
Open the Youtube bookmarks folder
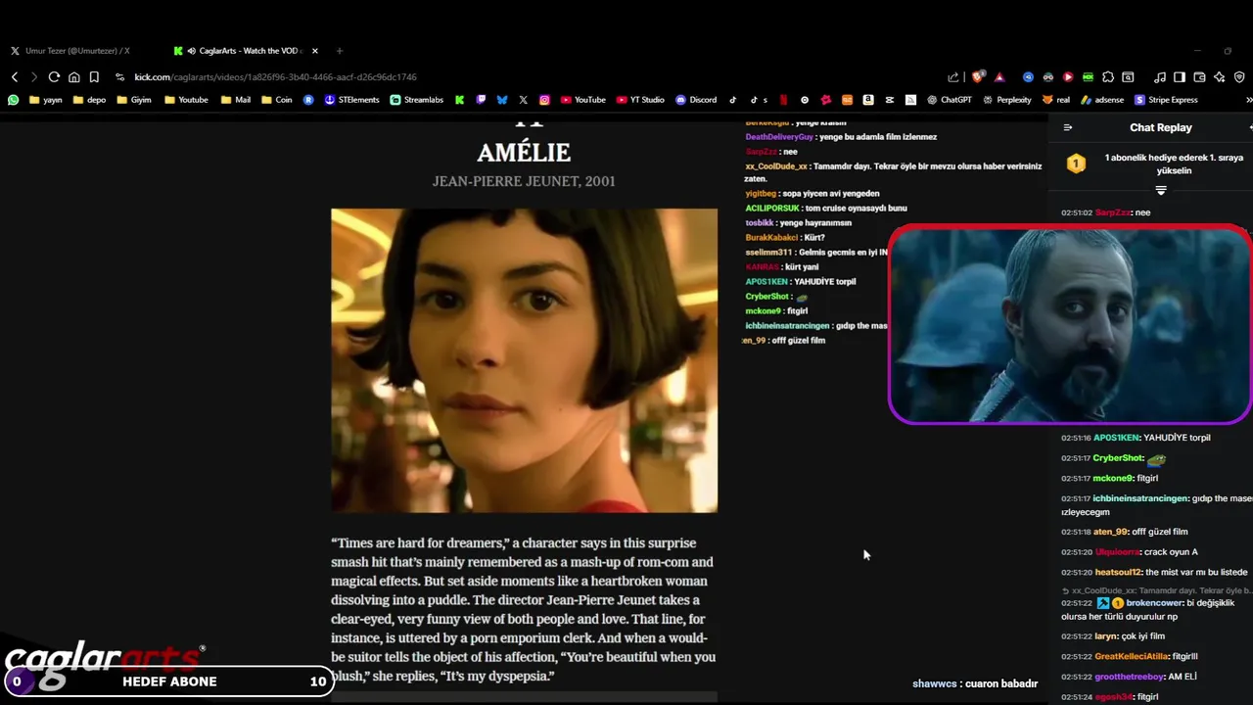tap(186, 100)
